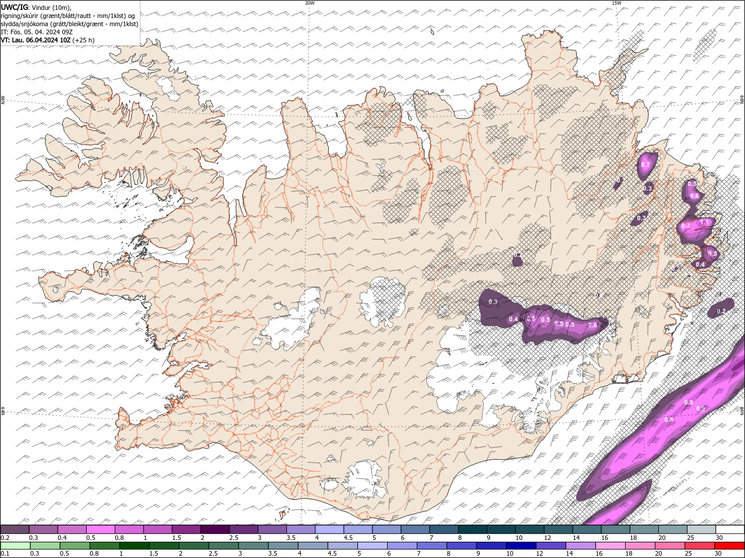Click the '25' label in the snow legend row
Screen dimensions: 745x558
point(690,538)
